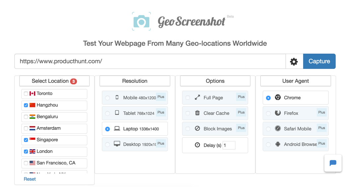Check the Amsterdam location checkbox
Screen dimensions: 349x187
[26, 128]
